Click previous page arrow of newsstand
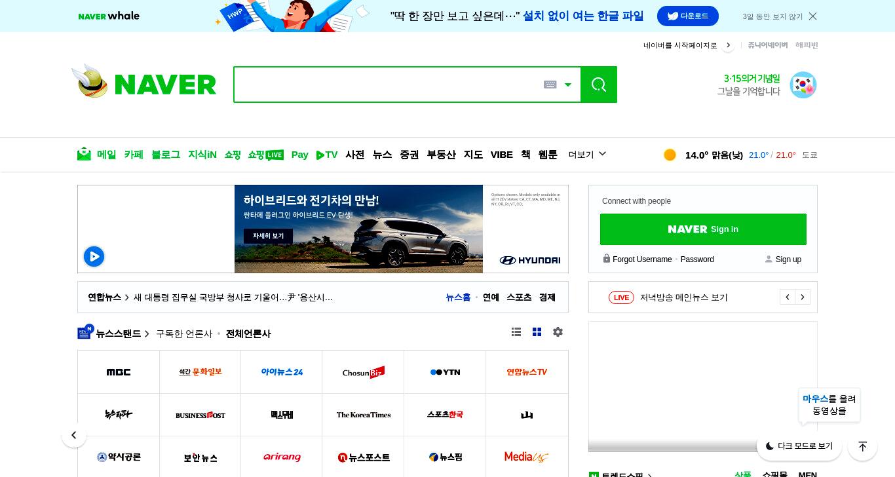895x477 pixels. click(74, 435)
